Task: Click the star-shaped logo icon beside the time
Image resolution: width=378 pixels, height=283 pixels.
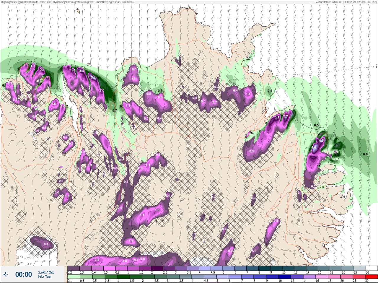Action: click(x=6, y=274)
